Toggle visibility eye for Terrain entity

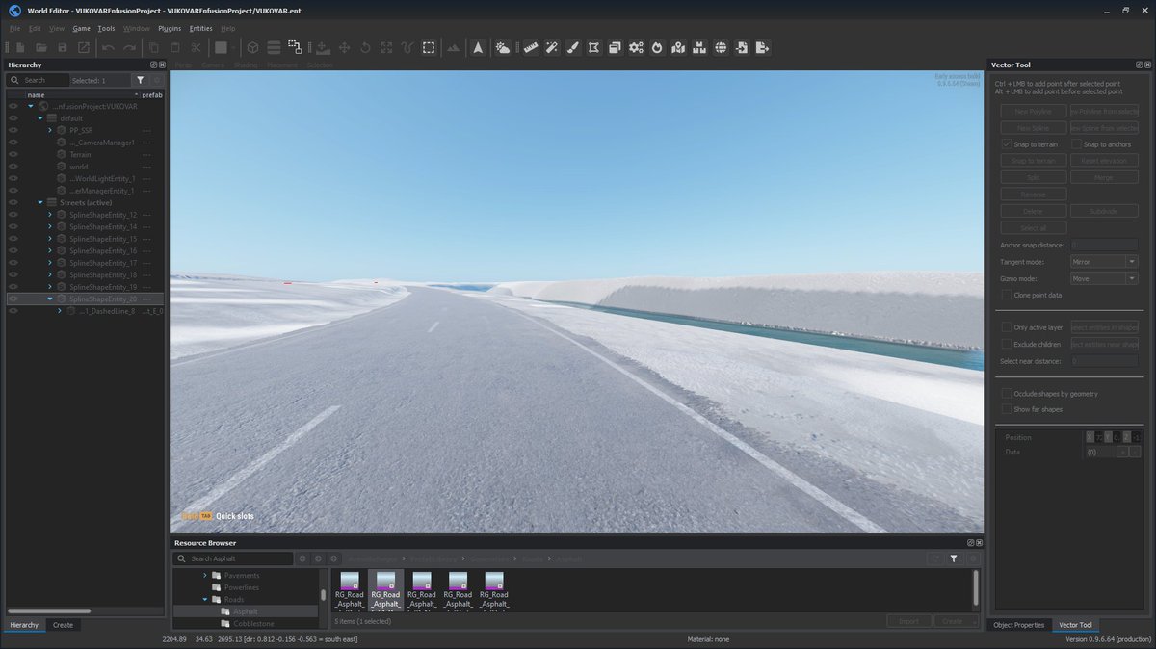pos(13,154)
